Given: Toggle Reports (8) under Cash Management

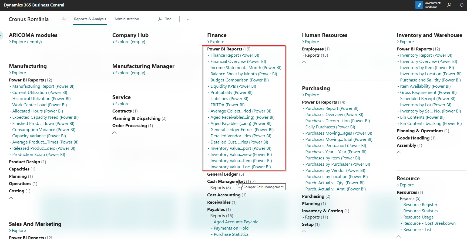Looking at the screenshot, I should point(220,188).
